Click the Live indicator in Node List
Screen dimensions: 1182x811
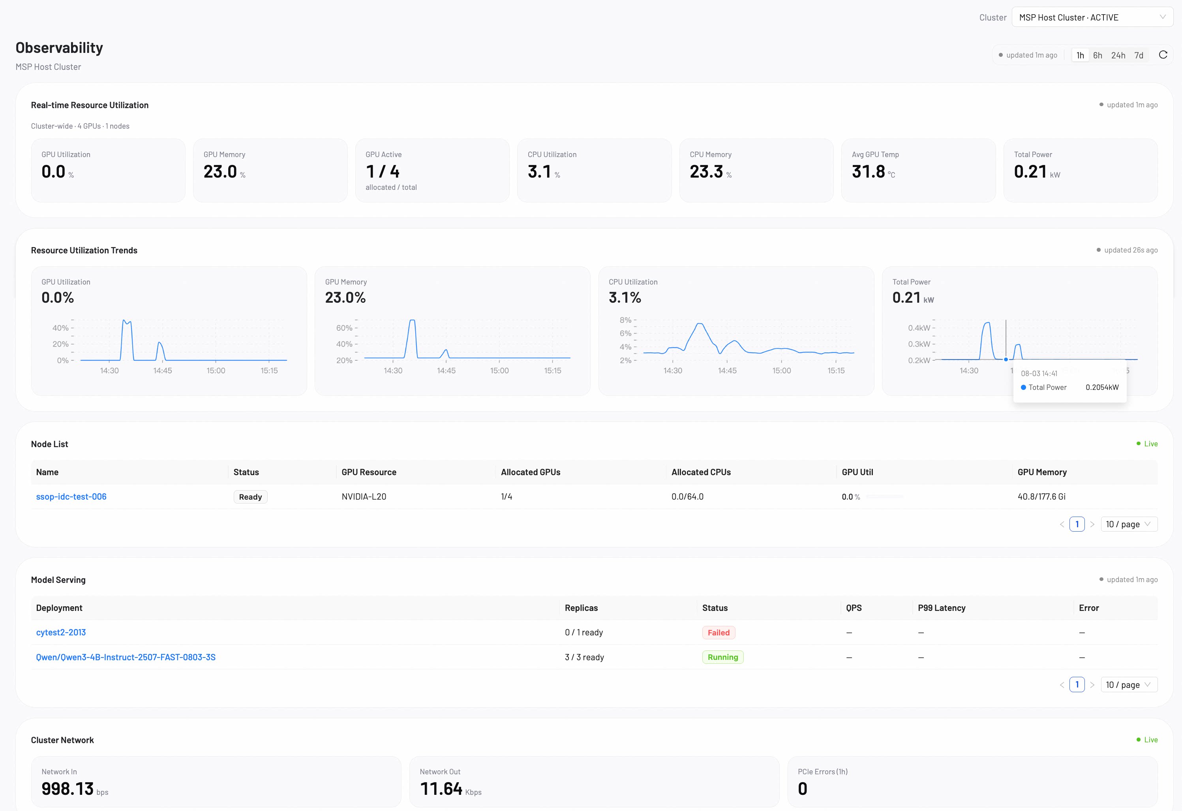click(1147, 444)
